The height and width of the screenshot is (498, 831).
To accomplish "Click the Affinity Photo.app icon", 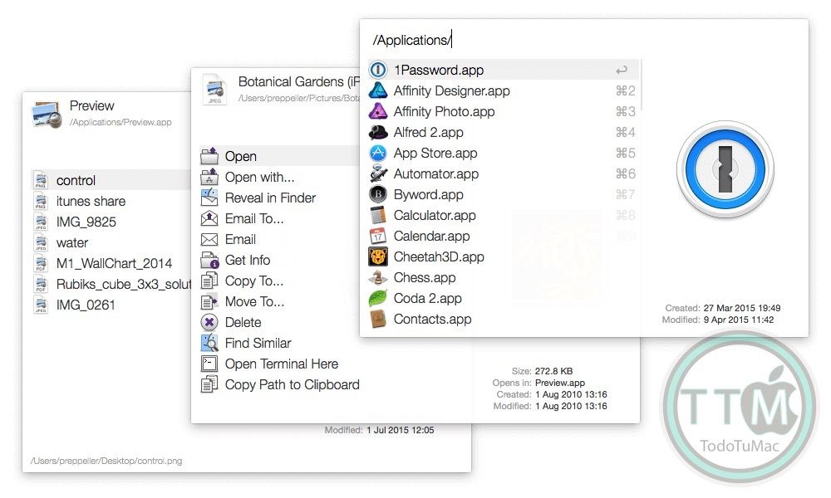I will pyautogui.click(x=378, y=111).
